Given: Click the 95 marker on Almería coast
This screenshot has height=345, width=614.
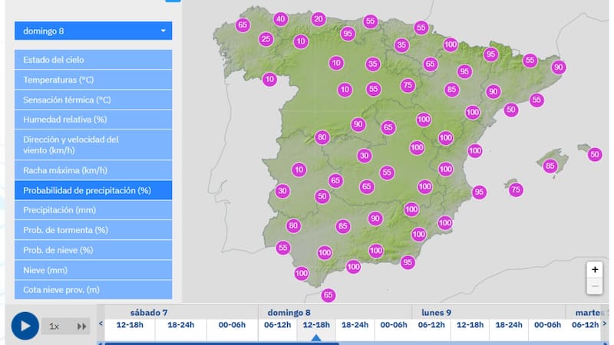Looking at the screenshot, I should point(408,262).
